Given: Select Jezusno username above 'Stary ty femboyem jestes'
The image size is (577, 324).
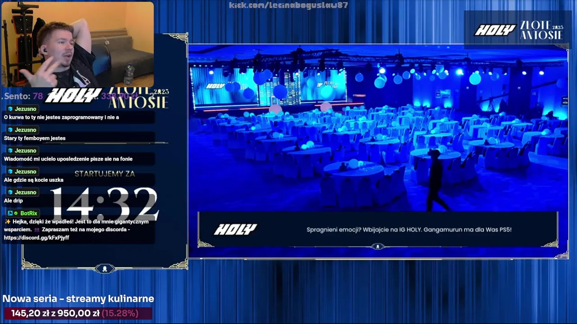Looking at the screenshot, I should 25,130.
